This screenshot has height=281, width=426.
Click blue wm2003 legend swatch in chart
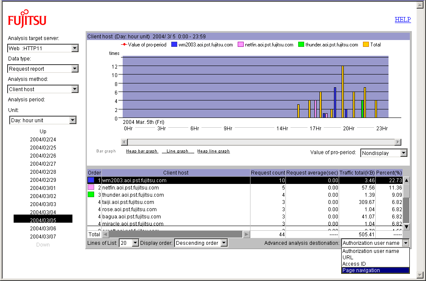tap(174, 45)
